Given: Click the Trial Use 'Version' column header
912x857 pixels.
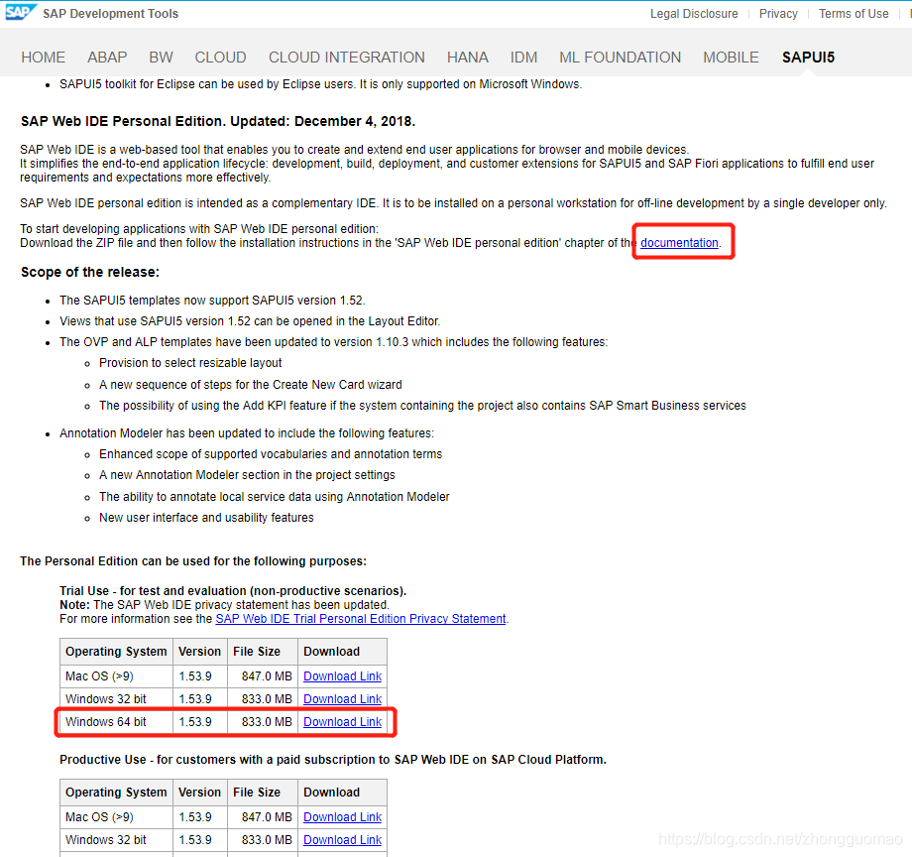Looking at the screenshot, I should coord(200,652).
